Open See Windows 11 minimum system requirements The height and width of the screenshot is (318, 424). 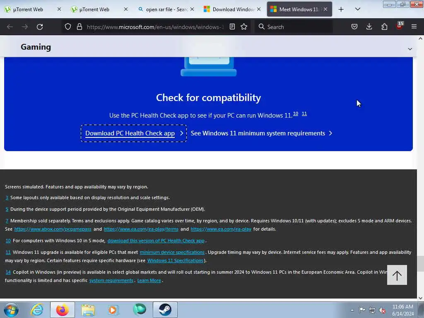point(261,133)
